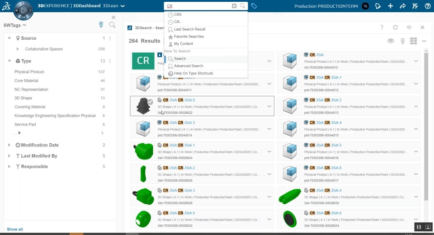Image resolution: width=434 pixels, height=235 pixels.
Task: Clear the CR search text
Action: 234,6
